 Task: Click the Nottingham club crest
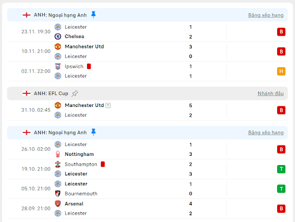click(58, 154)
